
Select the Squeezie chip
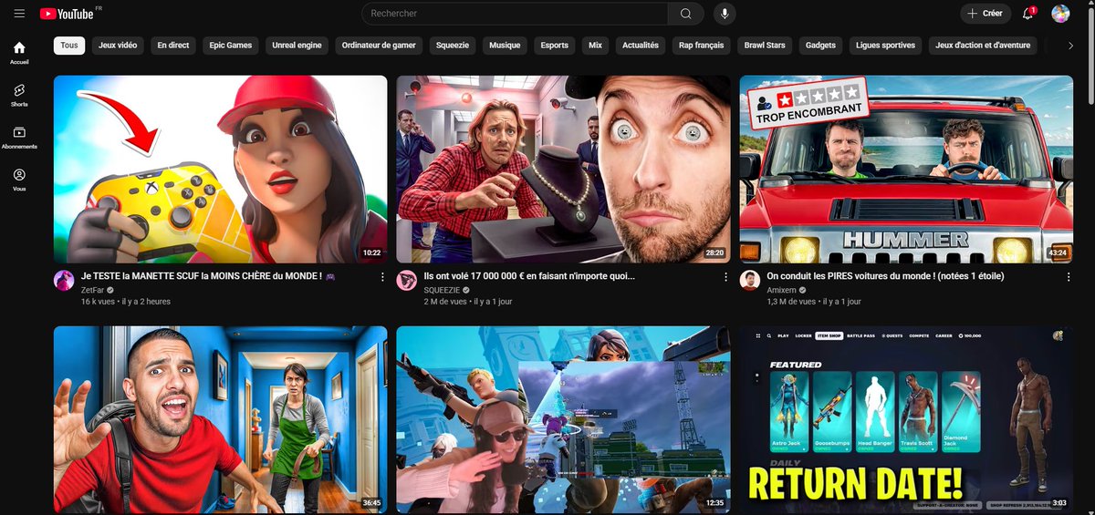(453, 45)
